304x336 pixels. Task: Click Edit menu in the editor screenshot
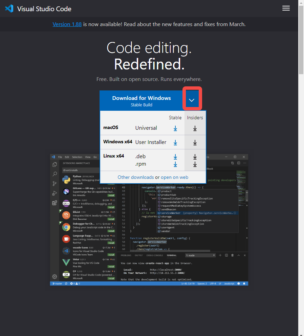pyautogui.click(x=67, y=157)
